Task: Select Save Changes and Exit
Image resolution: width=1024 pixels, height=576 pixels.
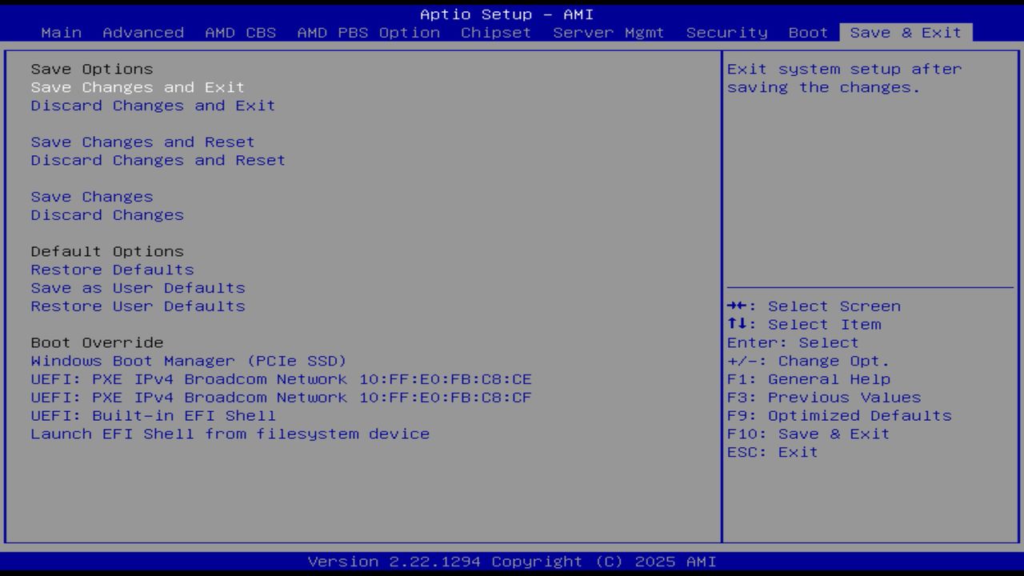Action: (137, 87)
